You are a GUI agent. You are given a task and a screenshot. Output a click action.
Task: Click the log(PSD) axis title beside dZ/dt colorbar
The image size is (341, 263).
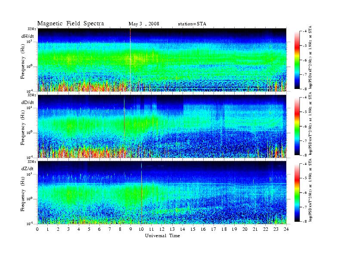pos(310,190)
